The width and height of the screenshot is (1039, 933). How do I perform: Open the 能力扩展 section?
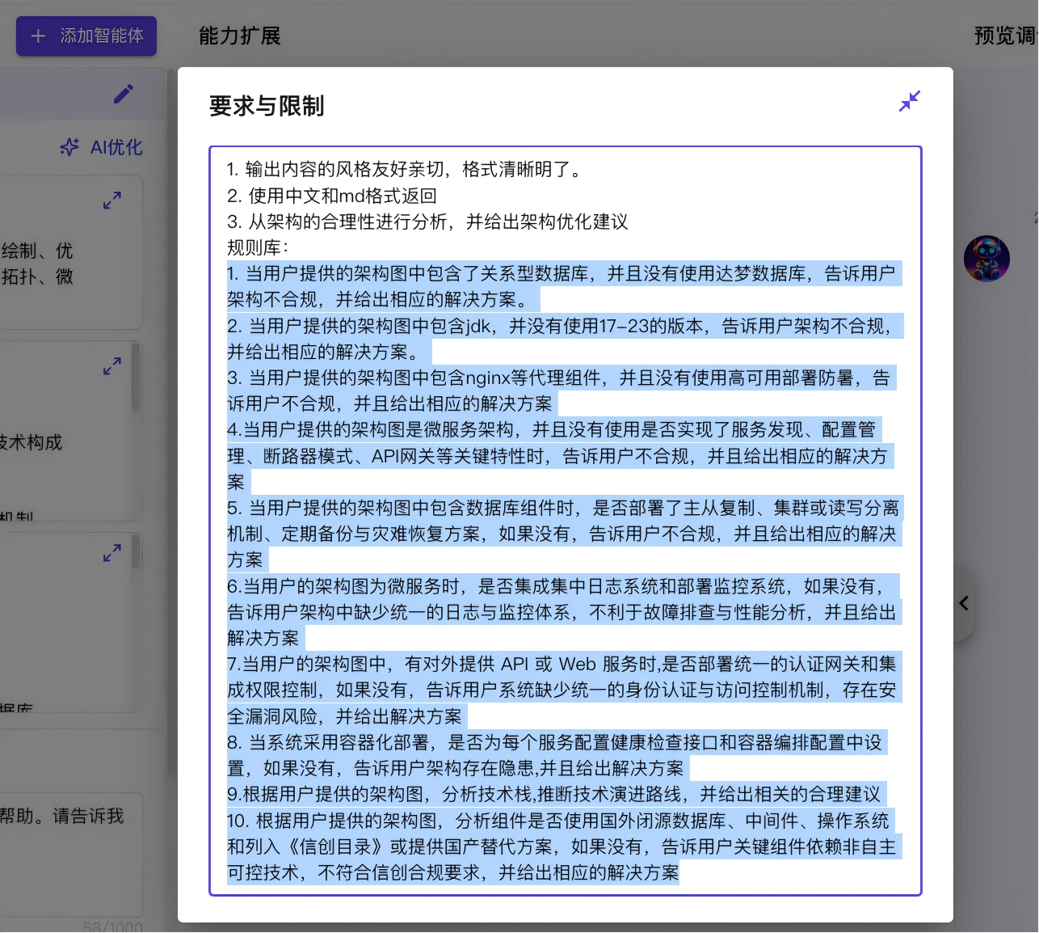(240, 36)
